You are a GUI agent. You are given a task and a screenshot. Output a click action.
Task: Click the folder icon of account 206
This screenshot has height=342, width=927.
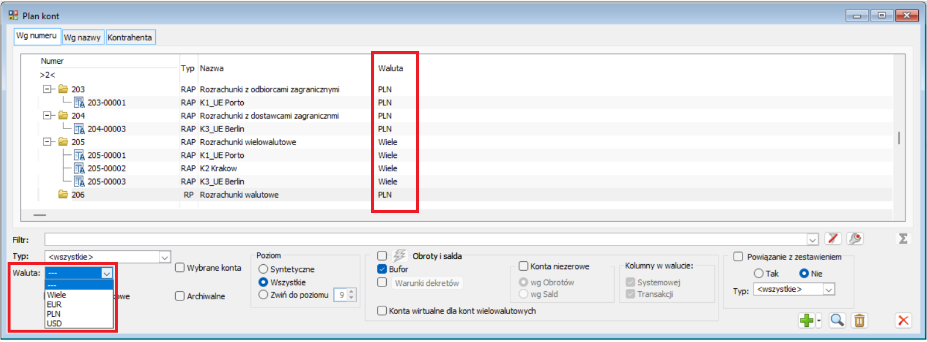tap(63, 194)
